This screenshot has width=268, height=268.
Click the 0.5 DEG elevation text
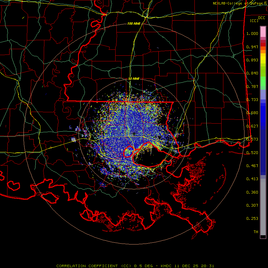click(x=143, y=266)
